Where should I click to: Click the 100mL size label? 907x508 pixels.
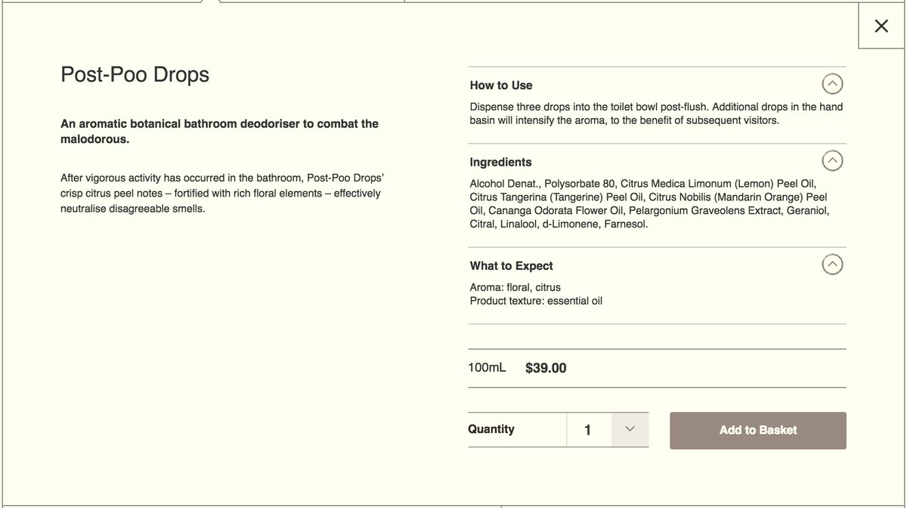488,367
